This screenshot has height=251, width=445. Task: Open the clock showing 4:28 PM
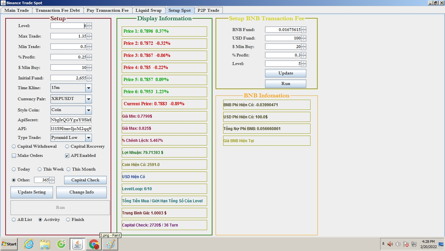coord(428,244)
